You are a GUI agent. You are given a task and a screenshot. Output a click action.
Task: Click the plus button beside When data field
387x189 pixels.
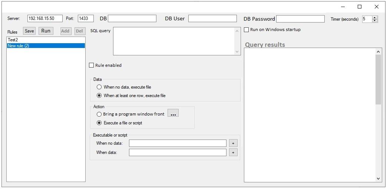click(233, 152)
